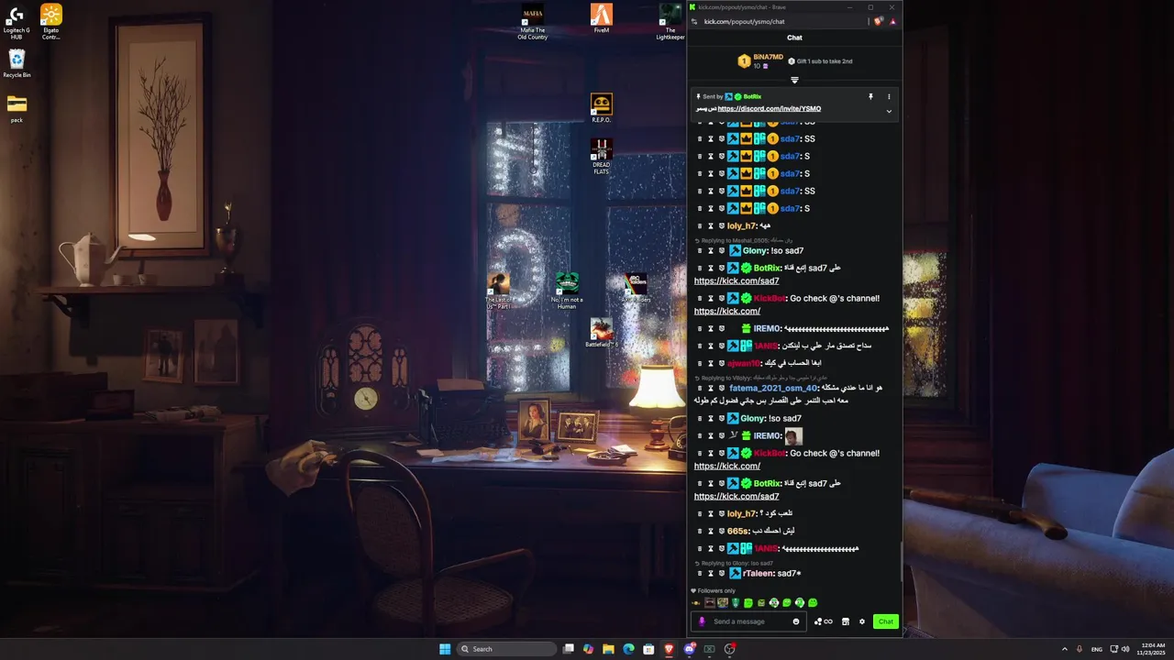This screenshot has height=660, width=1174.
Task: Toggle the pin icon on the pinned message
Action: click(x=870, y=96)
